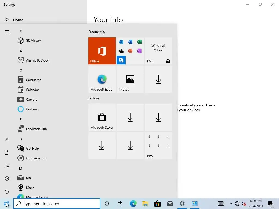Screen dimensions: 279x209
Task: Go to Home in Settings window
Action: [18, 20]
